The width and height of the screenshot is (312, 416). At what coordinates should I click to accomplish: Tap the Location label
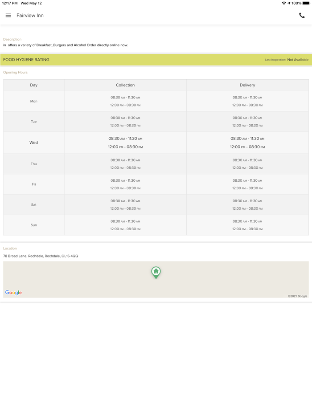[x=10, y=249]
